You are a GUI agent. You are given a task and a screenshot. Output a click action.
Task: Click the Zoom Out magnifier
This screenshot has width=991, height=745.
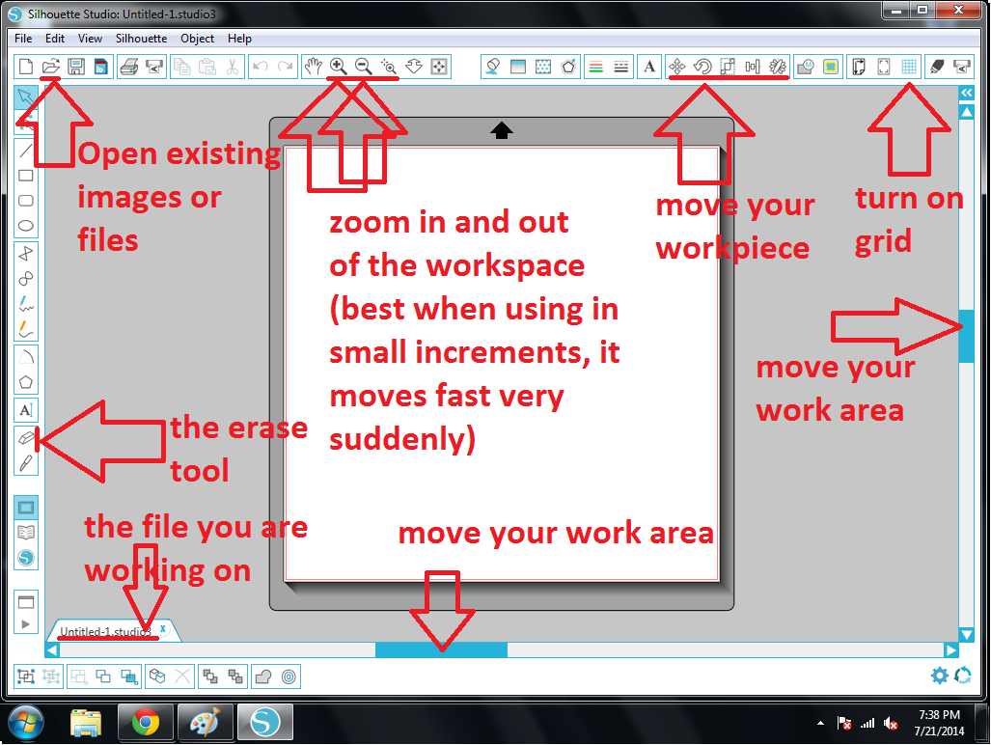[x=364, y=67]
